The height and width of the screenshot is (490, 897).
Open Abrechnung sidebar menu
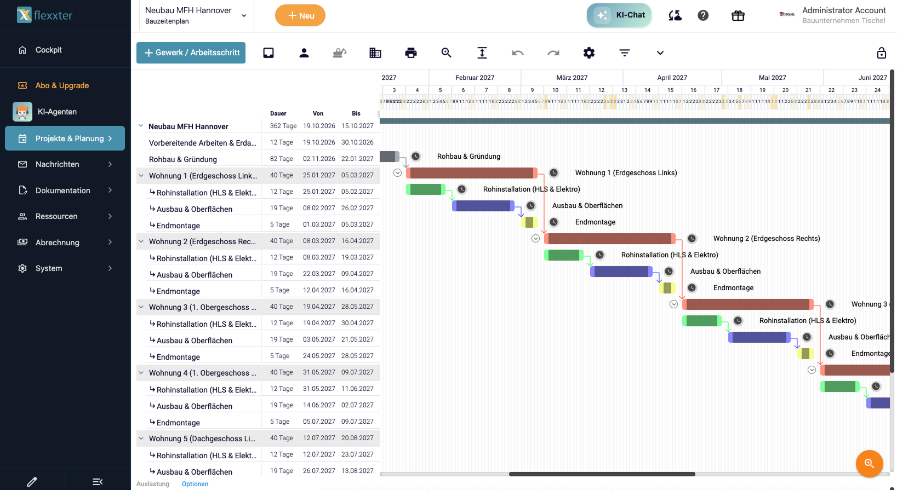click(x=65, y=243)
